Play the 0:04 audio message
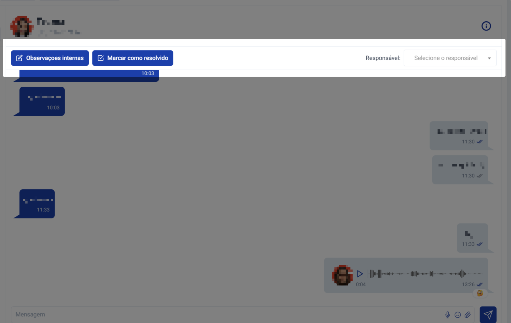 [x=360, y=274]
